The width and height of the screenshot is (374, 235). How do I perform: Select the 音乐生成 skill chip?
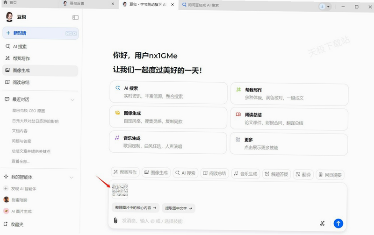(246, 174)
